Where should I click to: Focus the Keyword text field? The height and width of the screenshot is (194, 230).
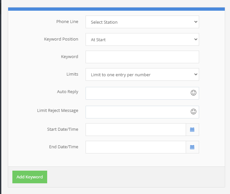click(x=142, y=57)
